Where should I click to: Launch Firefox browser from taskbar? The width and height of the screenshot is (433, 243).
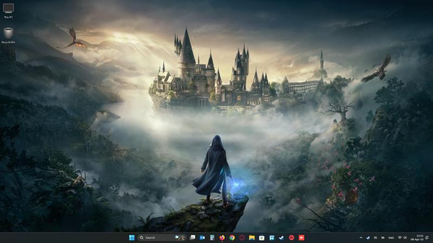click(222, 238)
